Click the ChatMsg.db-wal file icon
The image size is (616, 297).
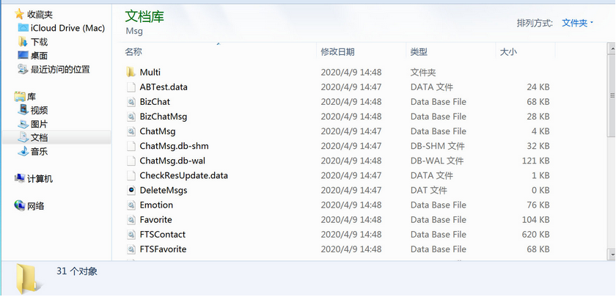point(131,161)
